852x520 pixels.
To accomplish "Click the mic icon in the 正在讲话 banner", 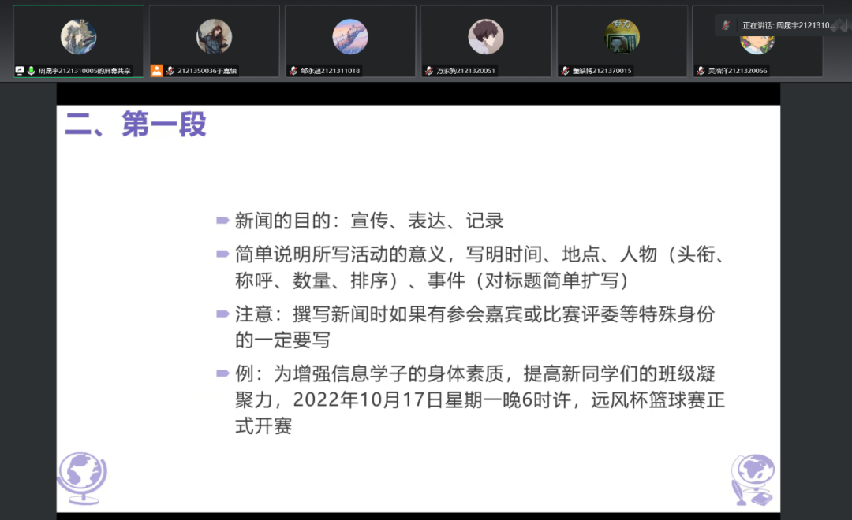I will coord(727,25).
